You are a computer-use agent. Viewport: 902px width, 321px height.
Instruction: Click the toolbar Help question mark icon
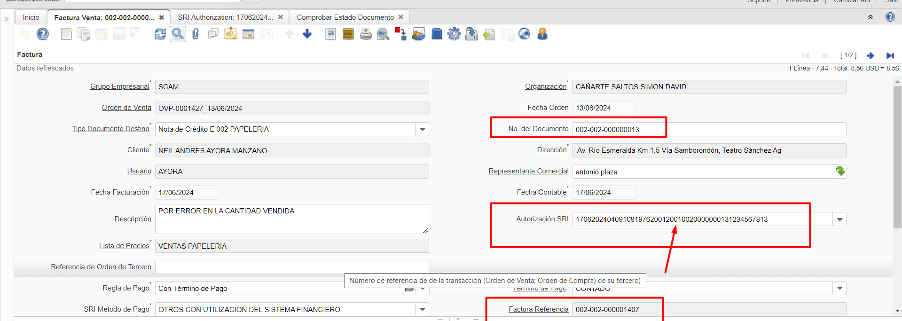coord(43,34)
